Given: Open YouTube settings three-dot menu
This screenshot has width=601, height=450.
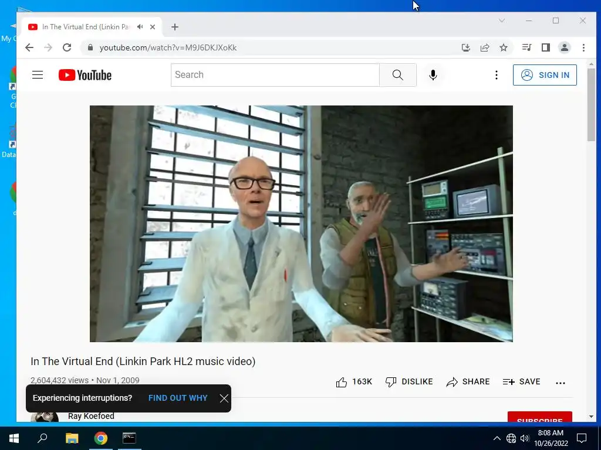Looking at the screenshot, I should click(x=497, y=75).
